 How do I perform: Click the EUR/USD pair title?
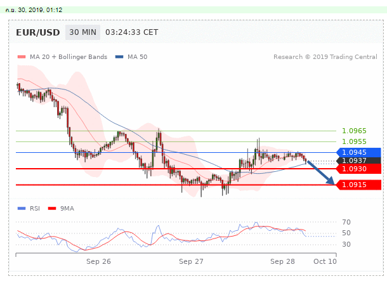pos(38,32)
